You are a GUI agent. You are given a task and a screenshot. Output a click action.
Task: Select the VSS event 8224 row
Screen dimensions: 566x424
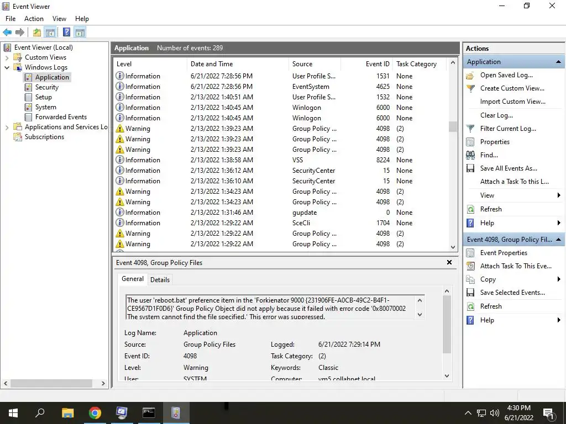coord(281,160)
